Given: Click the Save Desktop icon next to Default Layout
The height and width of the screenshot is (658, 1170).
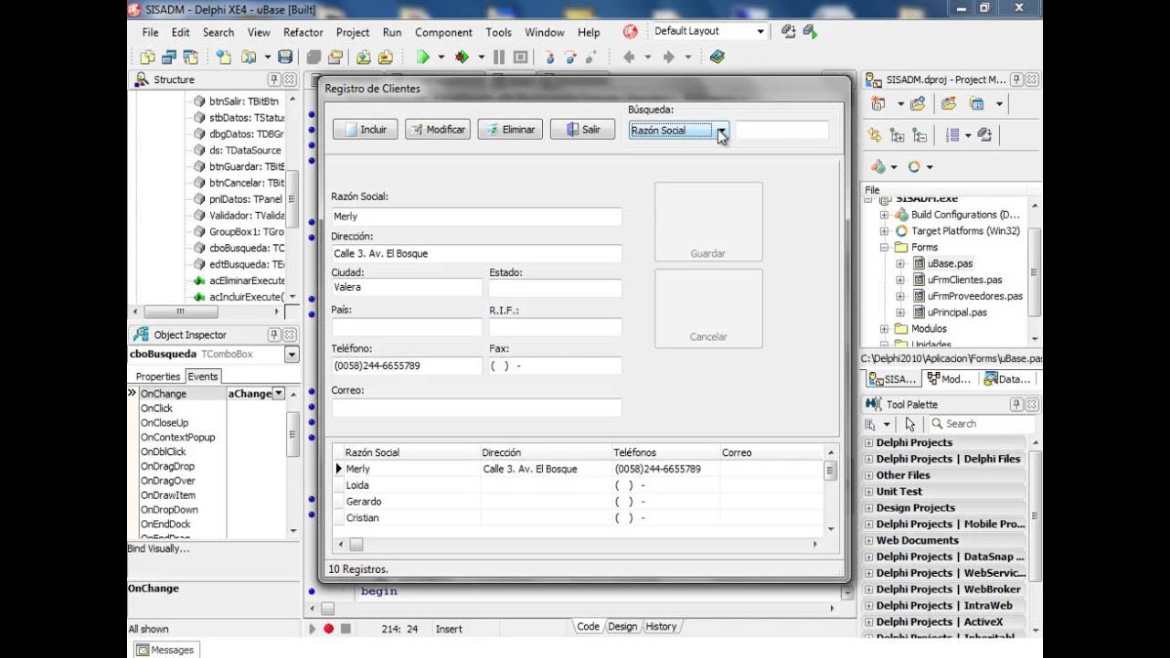Looking at the screenshot, I should coord(789,32).
